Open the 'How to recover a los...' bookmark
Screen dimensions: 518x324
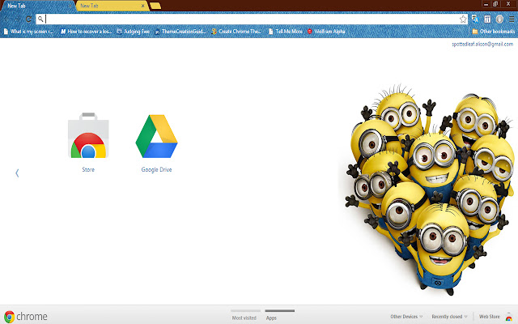point(87,32)
